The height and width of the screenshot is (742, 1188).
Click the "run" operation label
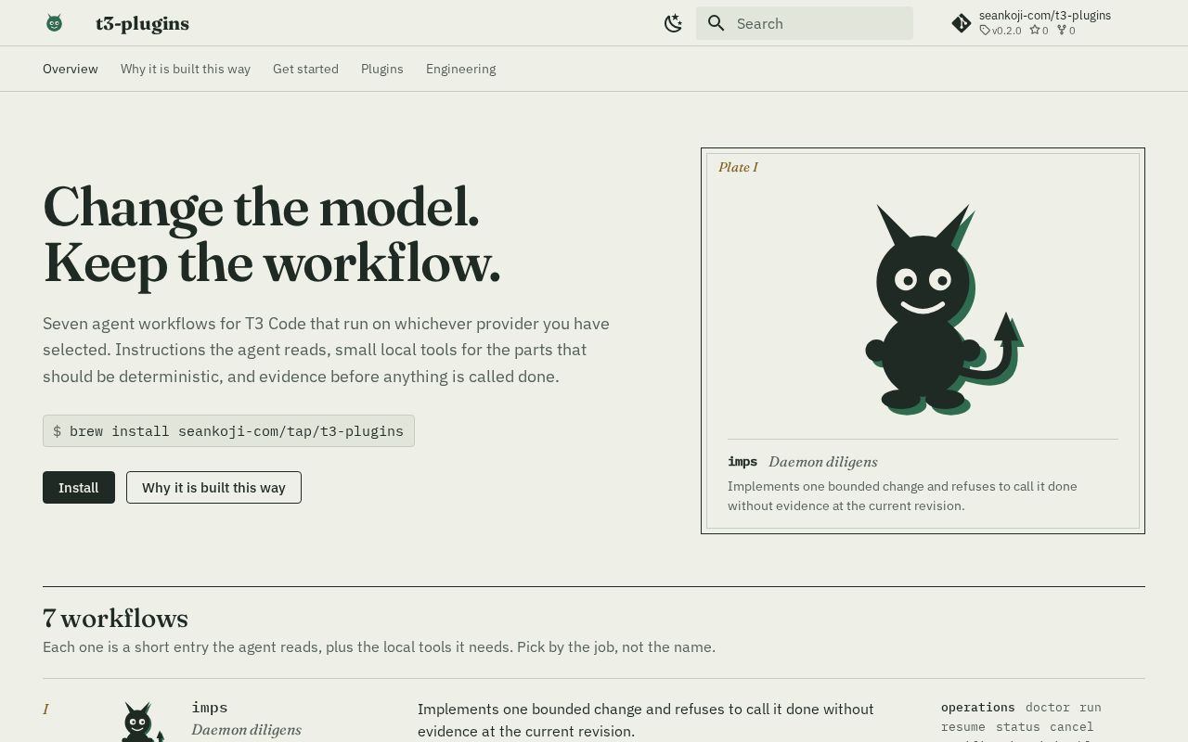pyautogui.click(x=1091, y=708)
